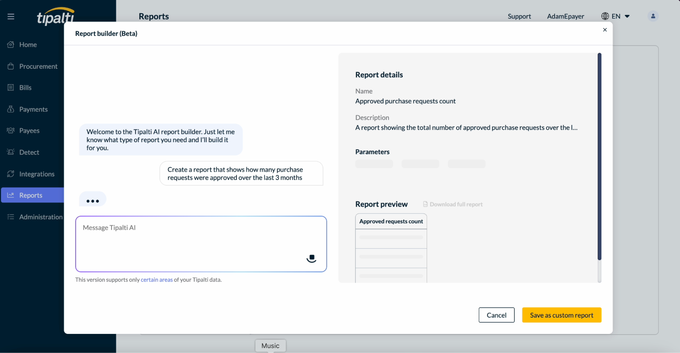Close the Report builder dialog
Screen dimensions: 680x353
[605, 30]
